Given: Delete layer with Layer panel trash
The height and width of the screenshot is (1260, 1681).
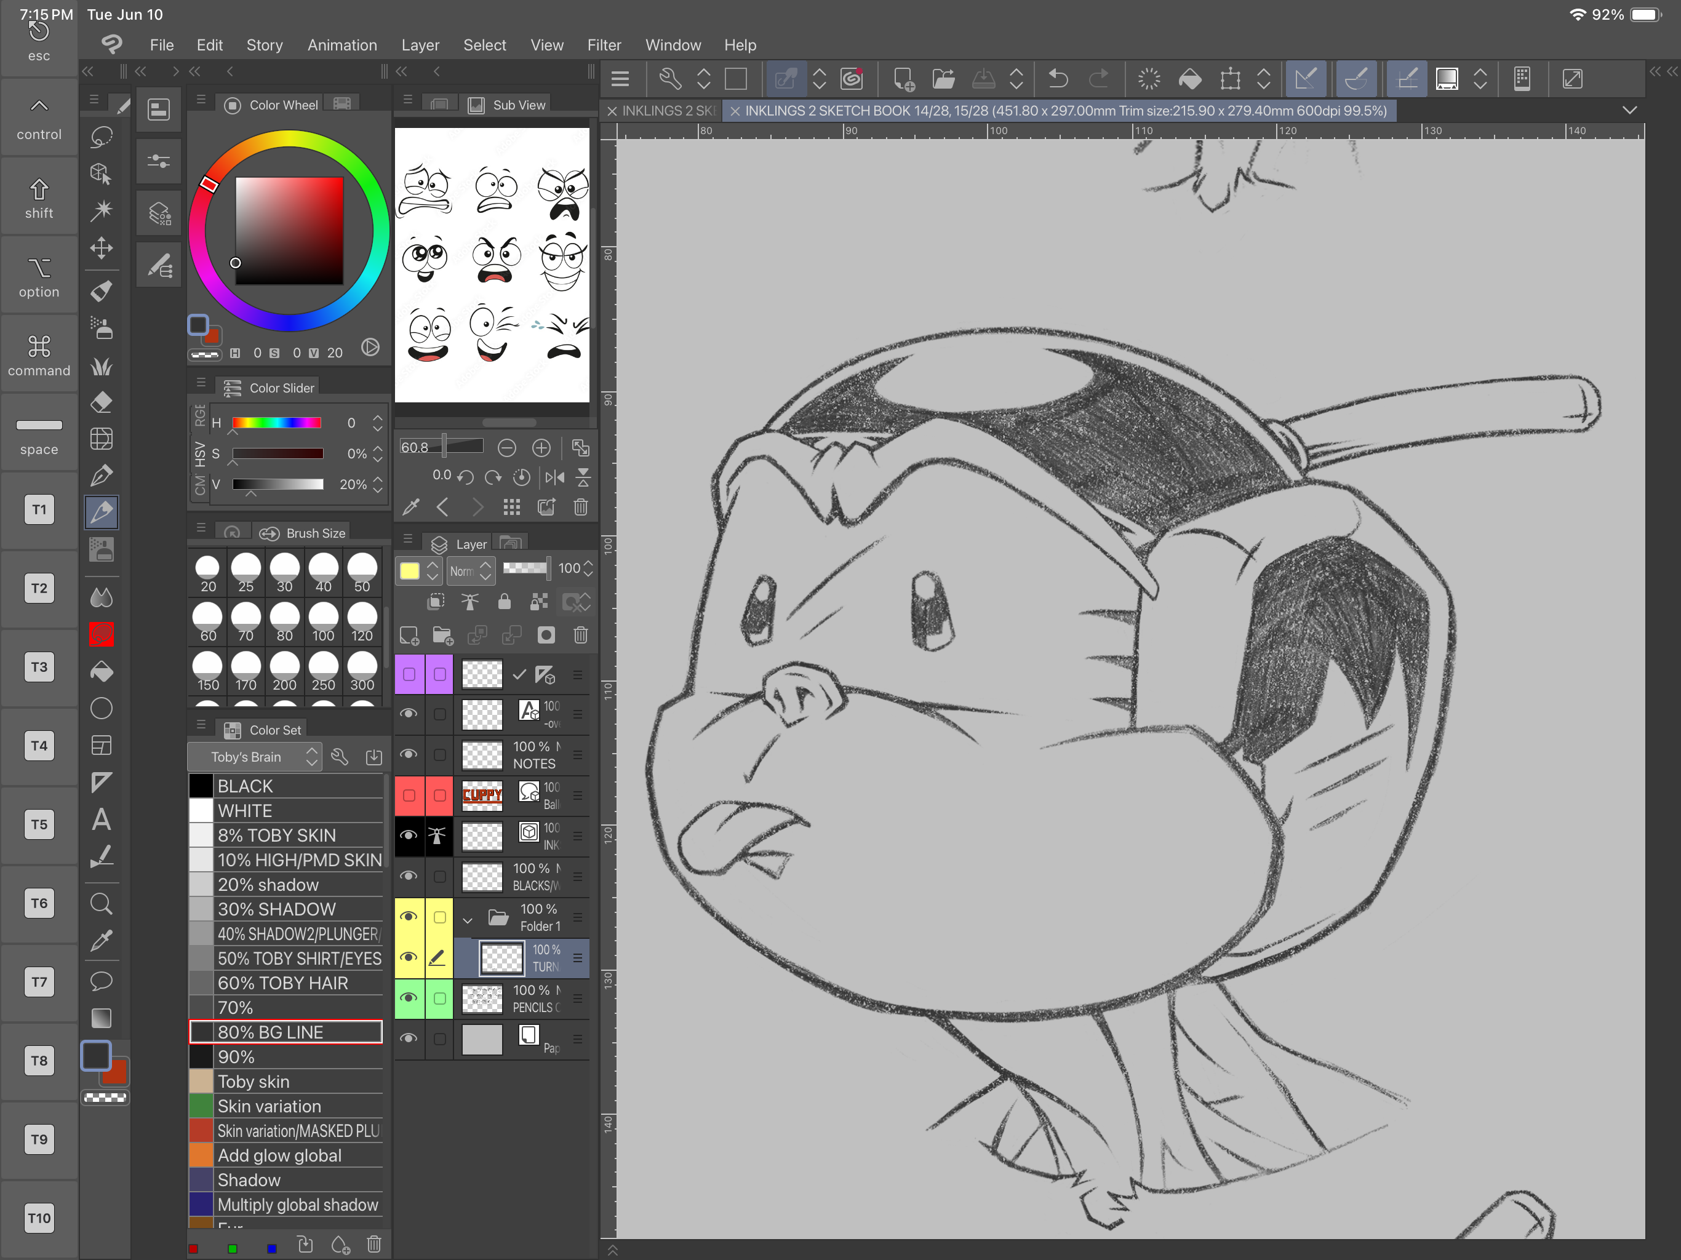Looking at the screenshot, I should [581, 636].
